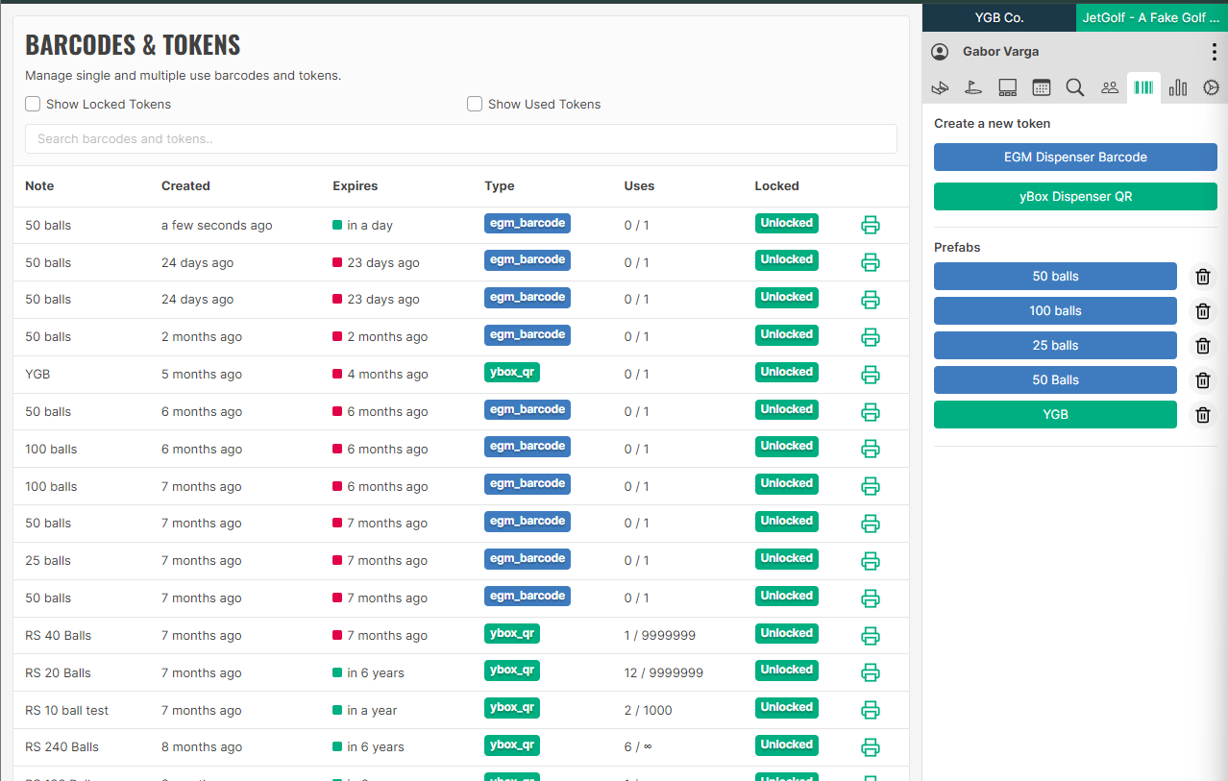Viewport: 1228px width, 781px height.
Task: Print the RS 240 Balls token
Action: [871, 747]
